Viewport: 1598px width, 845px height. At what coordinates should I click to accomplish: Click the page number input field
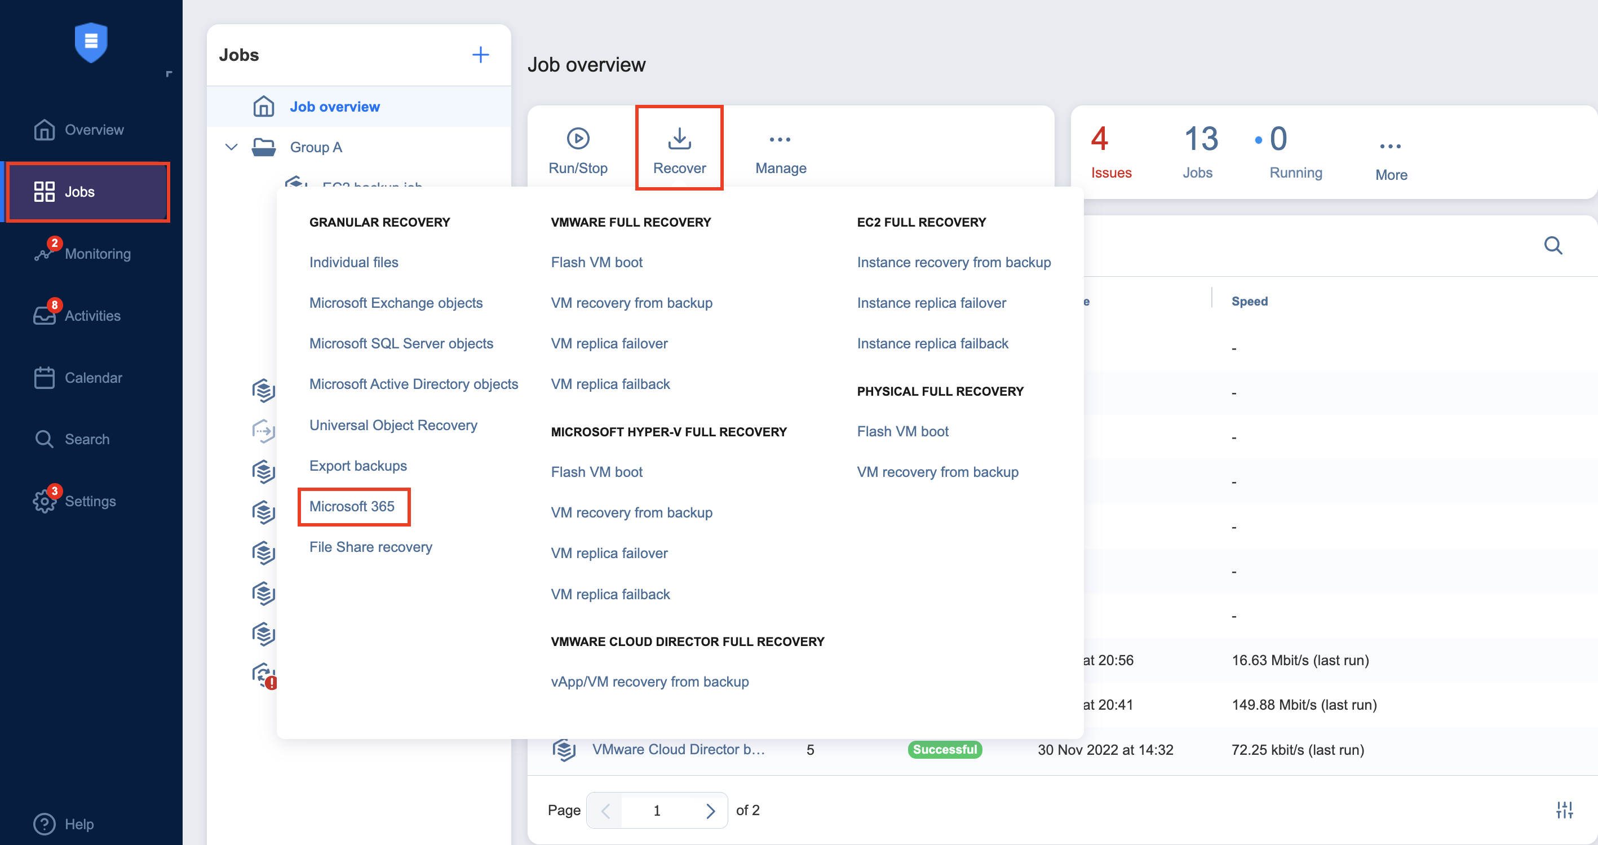tap(656, 810)
